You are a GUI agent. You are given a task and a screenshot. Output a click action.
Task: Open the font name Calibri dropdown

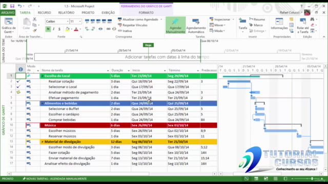(x=68, y=21)
